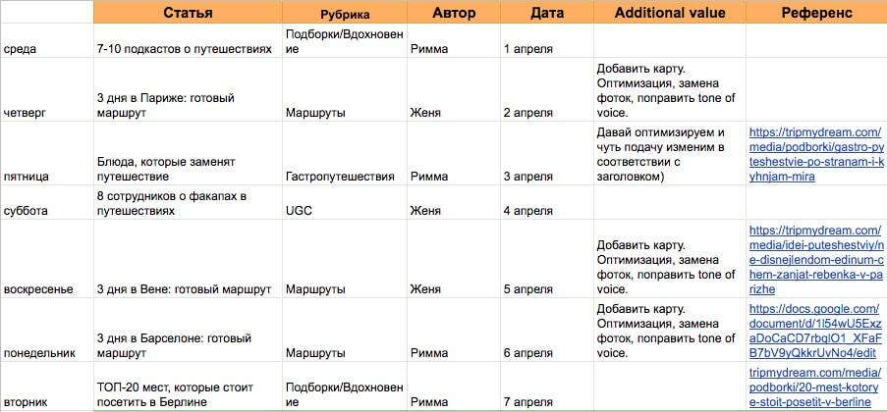
Task: Click the UGC rubric cell
Action: tap(299, 210)
